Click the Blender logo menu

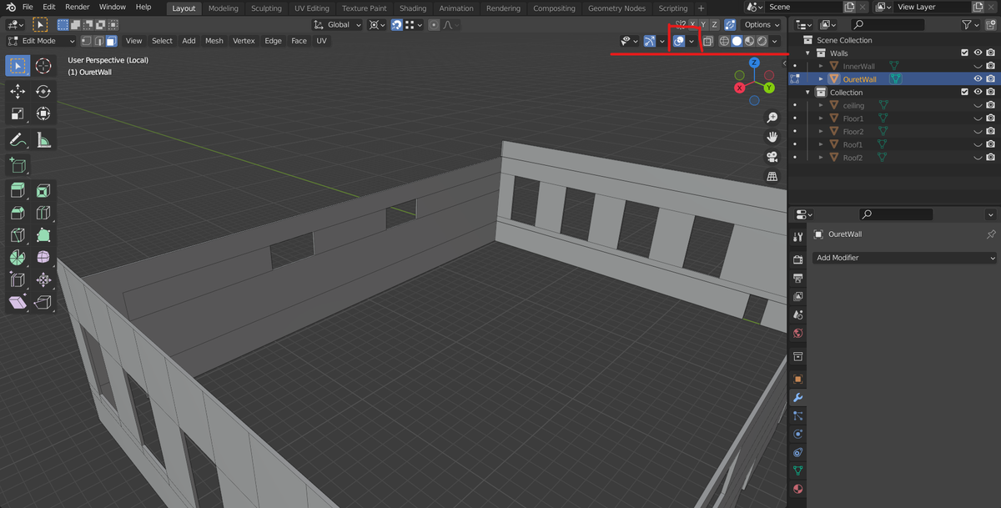coord(10,8)
